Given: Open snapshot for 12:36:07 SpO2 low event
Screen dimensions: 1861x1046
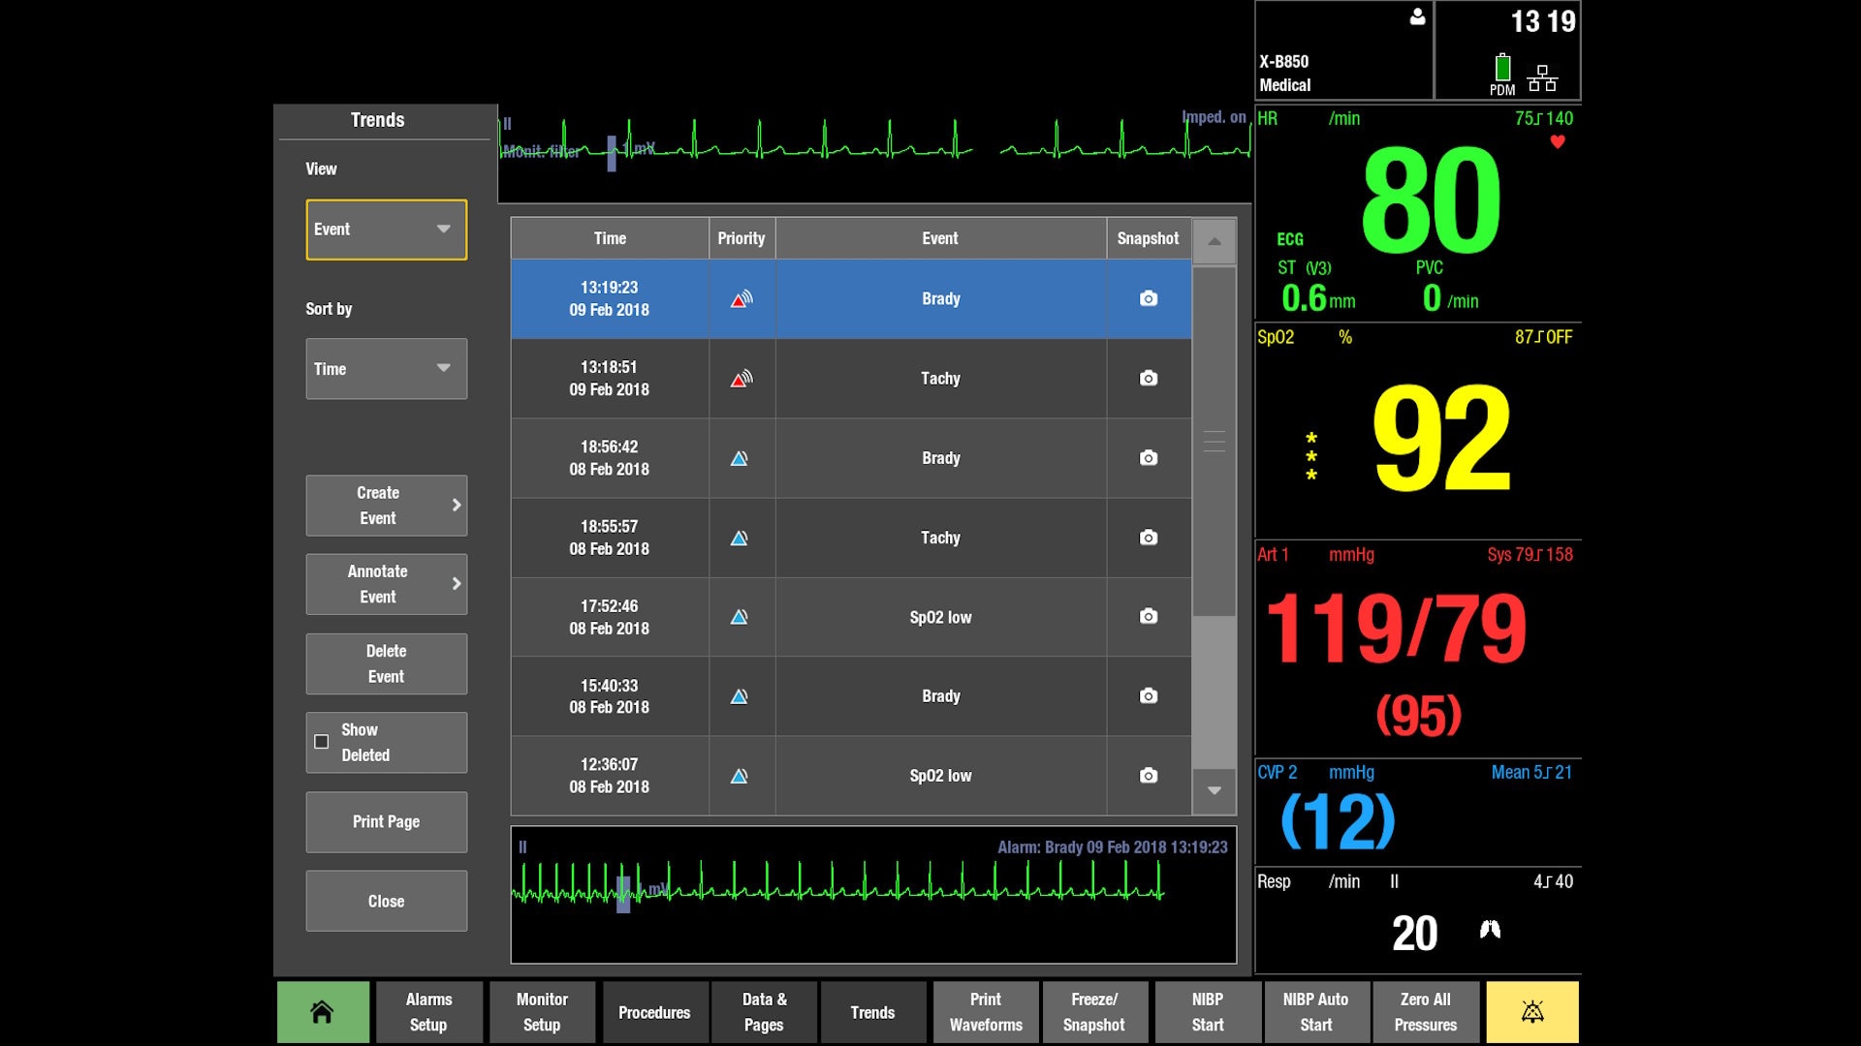Looking at the screenshot, I should [1149, 775].
